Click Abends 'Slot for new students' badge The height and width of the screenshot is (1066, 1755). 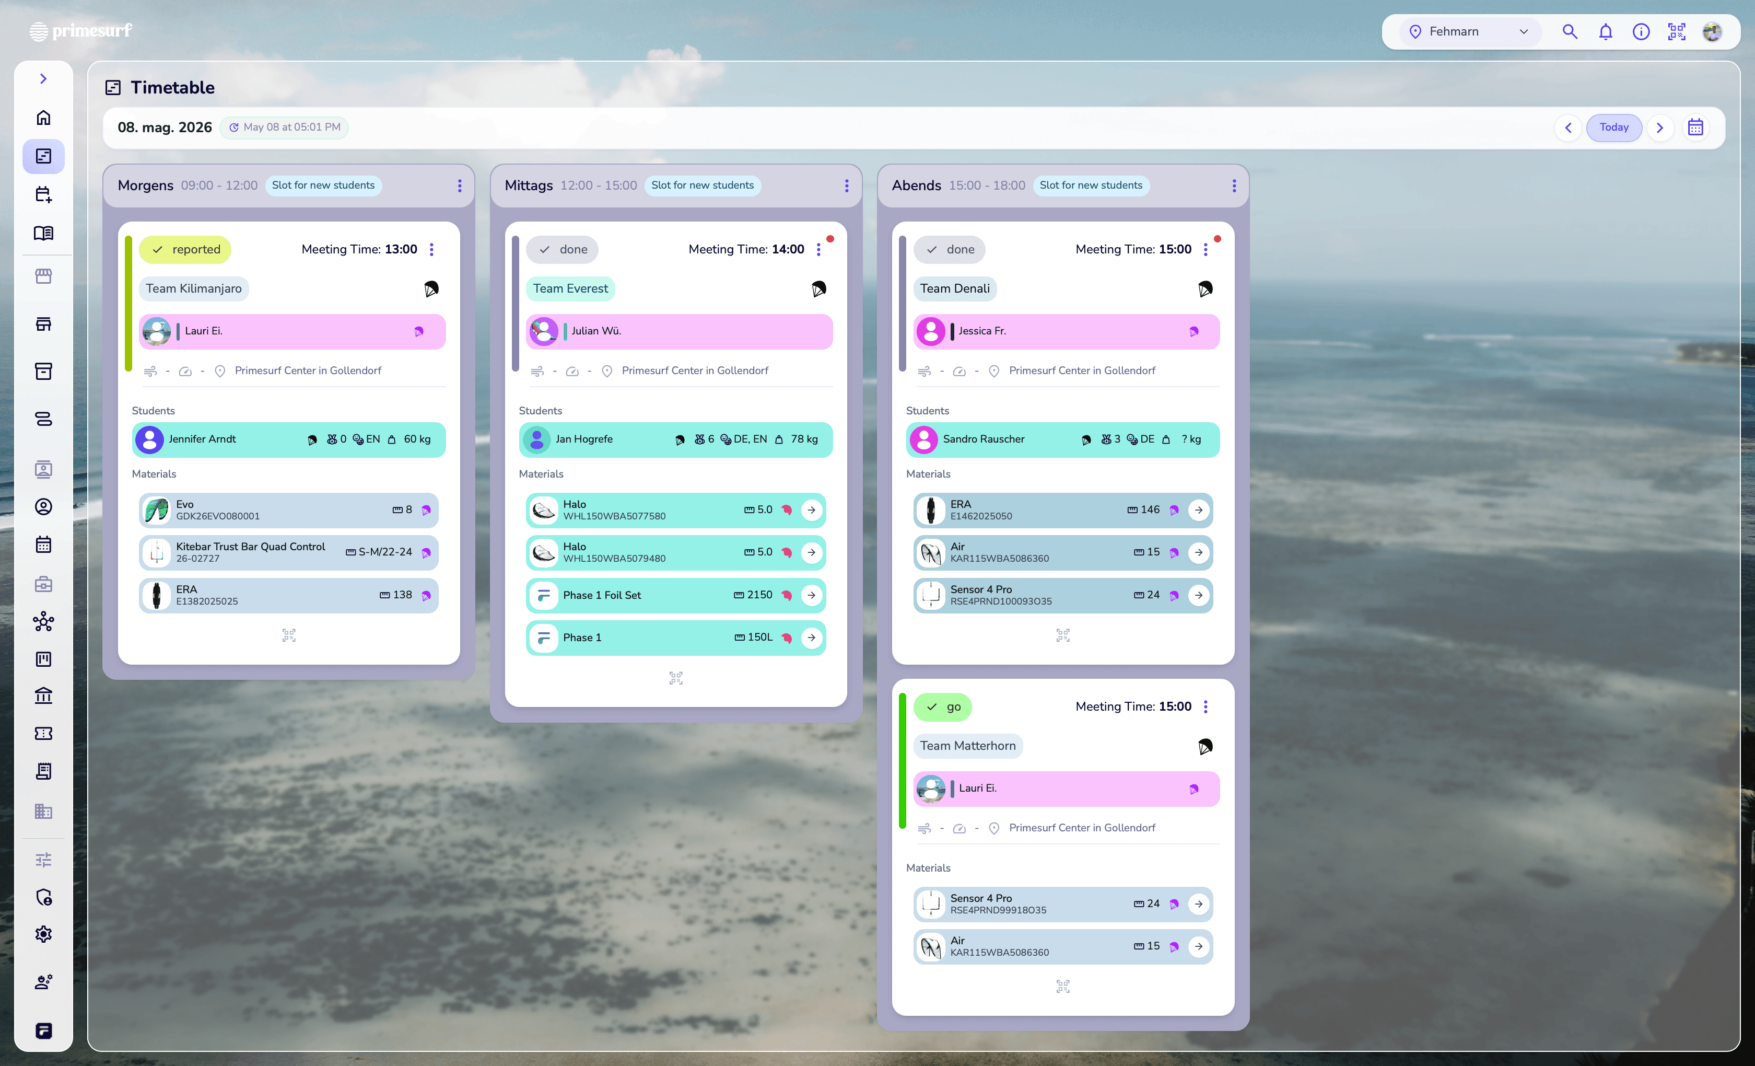(x=1091, y=186)
